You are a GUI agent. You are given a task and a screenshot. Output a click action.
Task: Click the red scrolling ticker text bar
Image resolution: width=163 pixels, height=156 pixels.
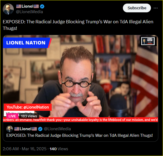(x=81, y=120)
